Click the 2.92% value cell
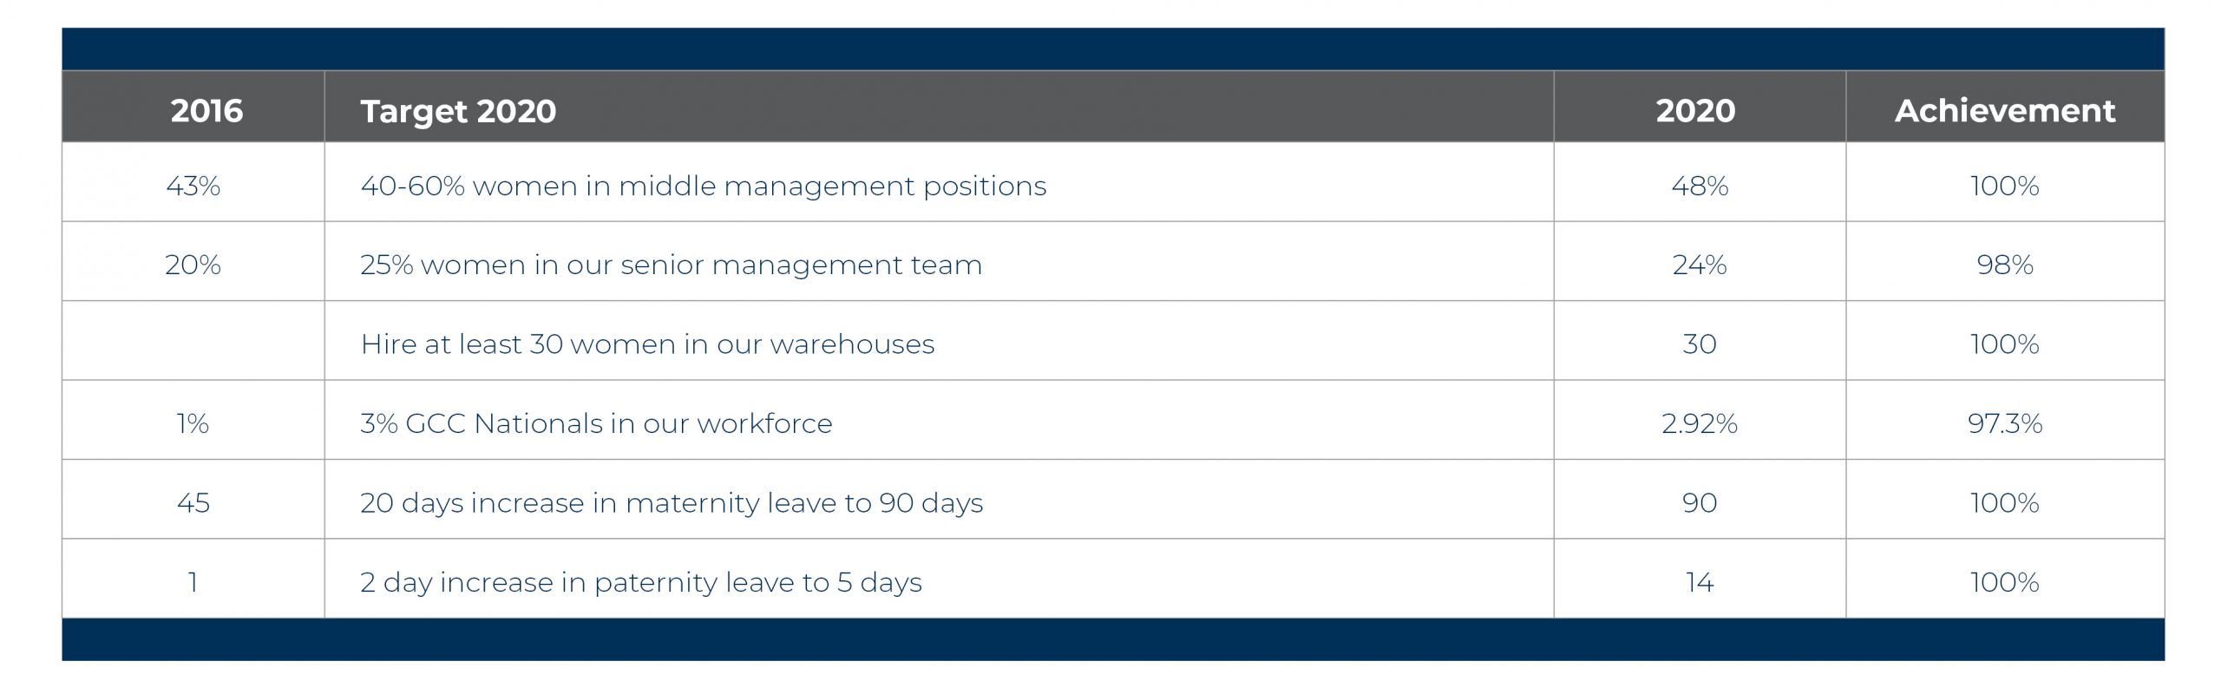 tap(1700, 423)
